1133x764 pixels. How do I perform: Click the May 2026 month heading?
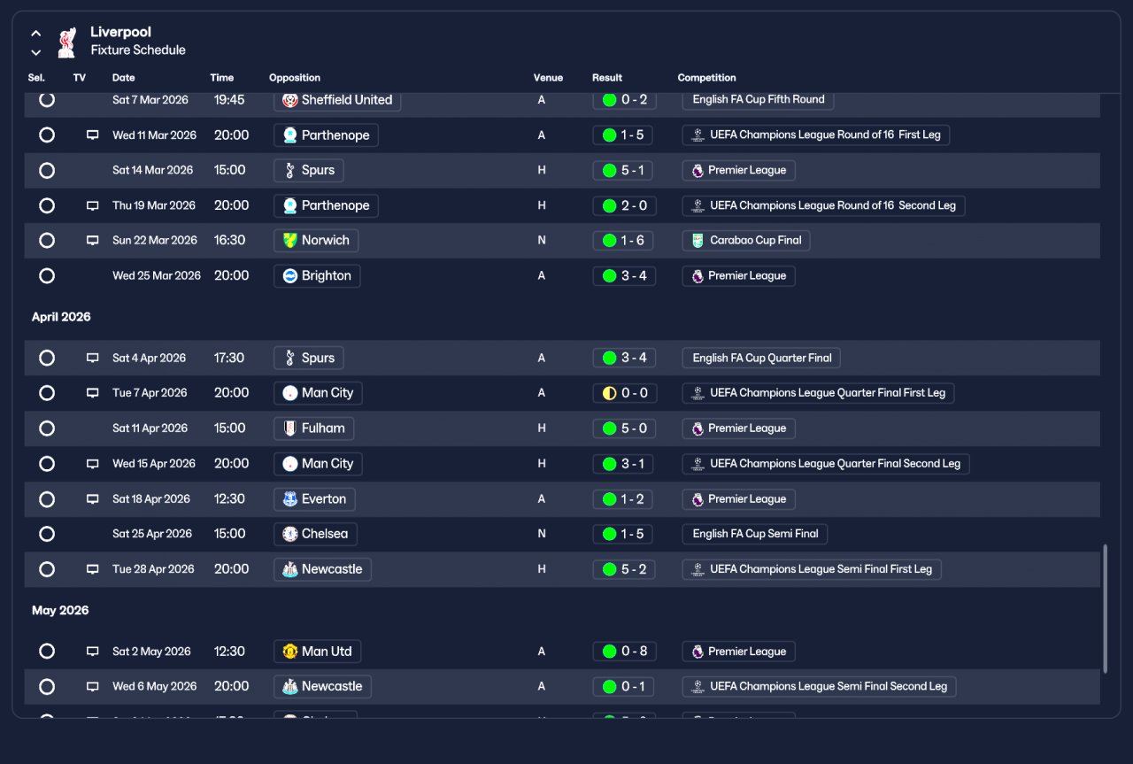(60, 611)
